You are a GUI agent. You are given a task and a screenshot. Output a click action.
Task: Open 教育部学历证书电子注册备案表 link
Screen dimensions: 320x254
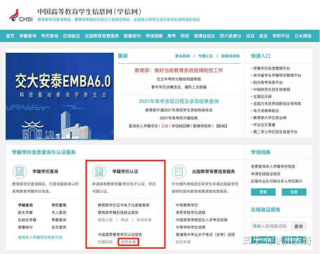[123, 205]
